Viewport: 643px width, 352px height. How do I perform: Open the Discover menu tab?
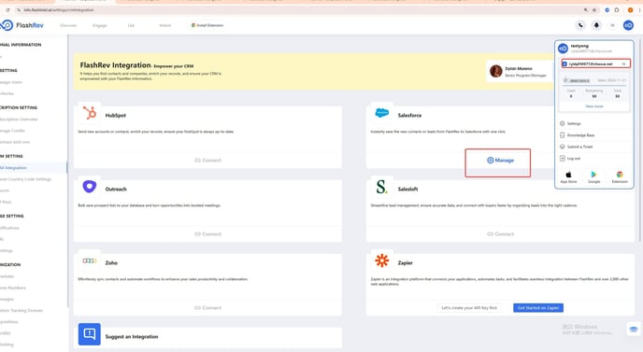[x=68, y=25]
